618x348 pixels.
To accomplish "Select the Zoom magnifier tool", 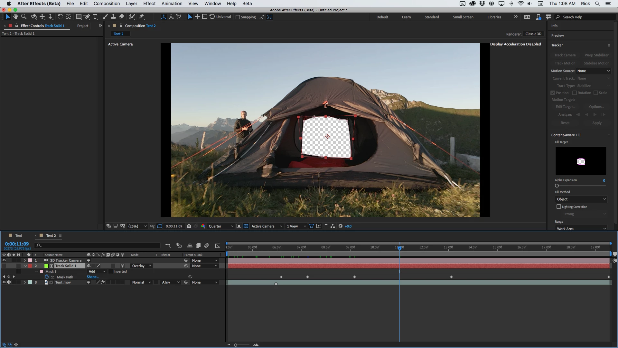I will 23,17.
